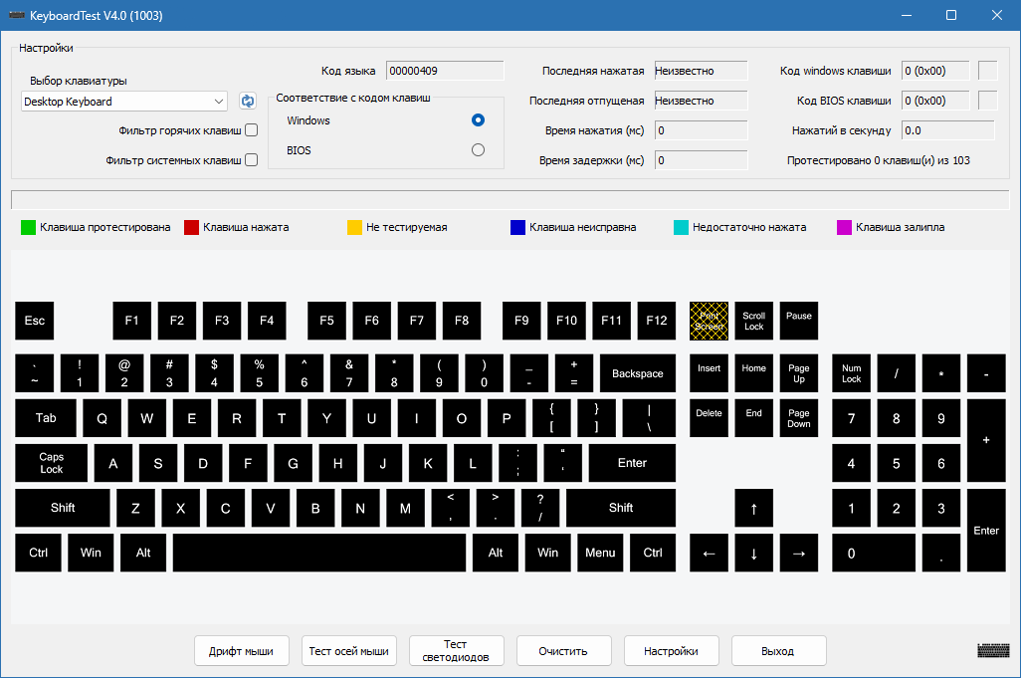
Task: Click the cyan Недостаточно нажата swatch
Action: pyautogui.click(x=681, y=227)
